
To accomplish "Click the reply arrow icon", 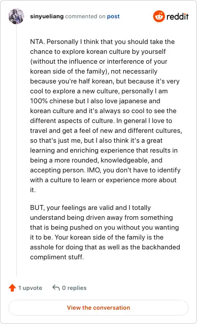I will click(56, 287).
